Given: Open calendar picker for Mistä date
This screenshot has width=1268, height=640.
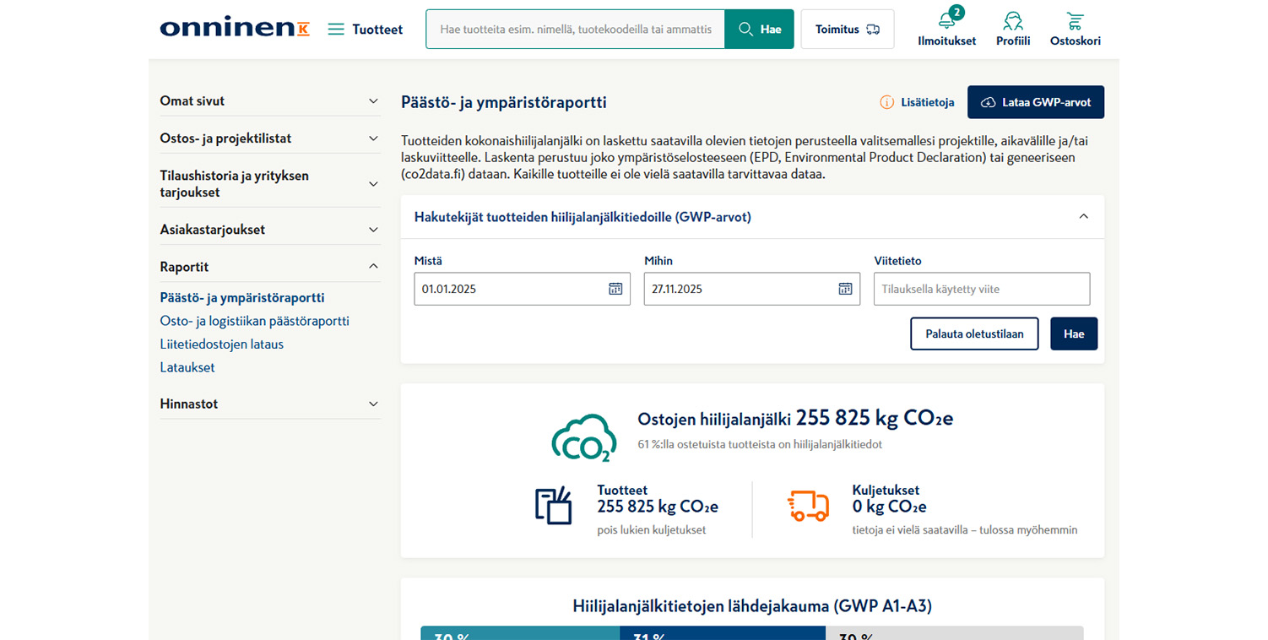Looking at the screenshot, I should coord(615,289).
